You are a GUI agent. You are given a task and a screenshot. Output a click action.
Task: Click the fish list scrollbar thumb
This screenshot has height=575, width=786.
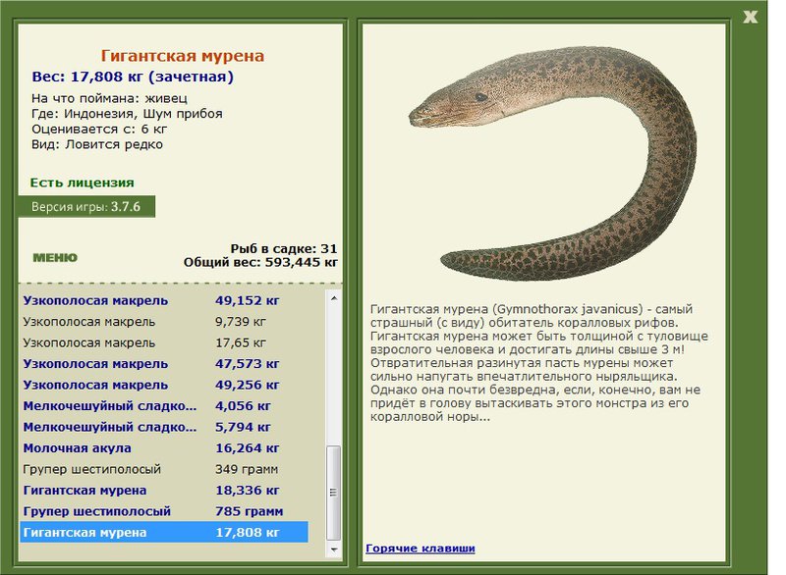tap(334, 493)
